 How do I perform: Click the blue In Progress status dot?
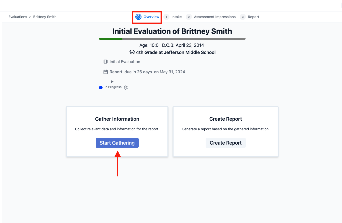[101, 88]
